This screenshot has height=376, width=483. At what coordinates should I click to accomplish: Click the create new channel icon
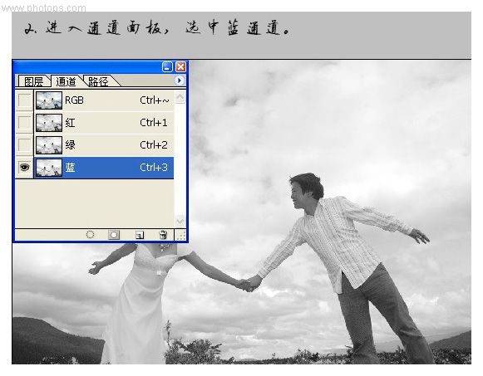(140, 235)
